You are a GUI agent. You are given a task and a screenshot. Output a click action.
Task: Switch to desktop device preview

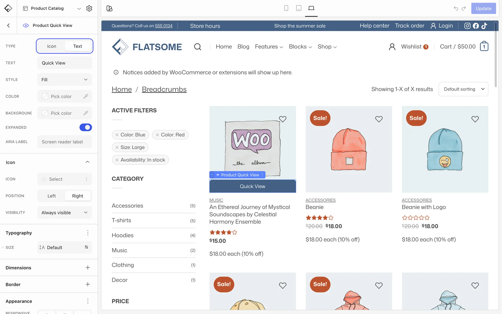[311, 8]
